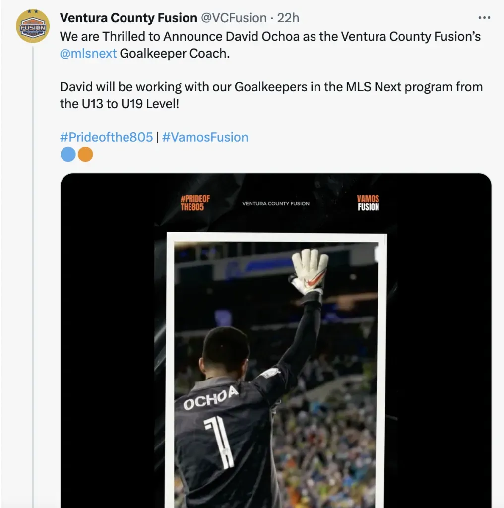
Task: Open the Ventura County Fusion display name
Action: 128,18
